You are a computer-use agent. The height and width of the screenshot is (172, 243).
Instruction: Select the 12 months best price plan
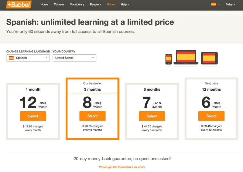pos(211,116)
